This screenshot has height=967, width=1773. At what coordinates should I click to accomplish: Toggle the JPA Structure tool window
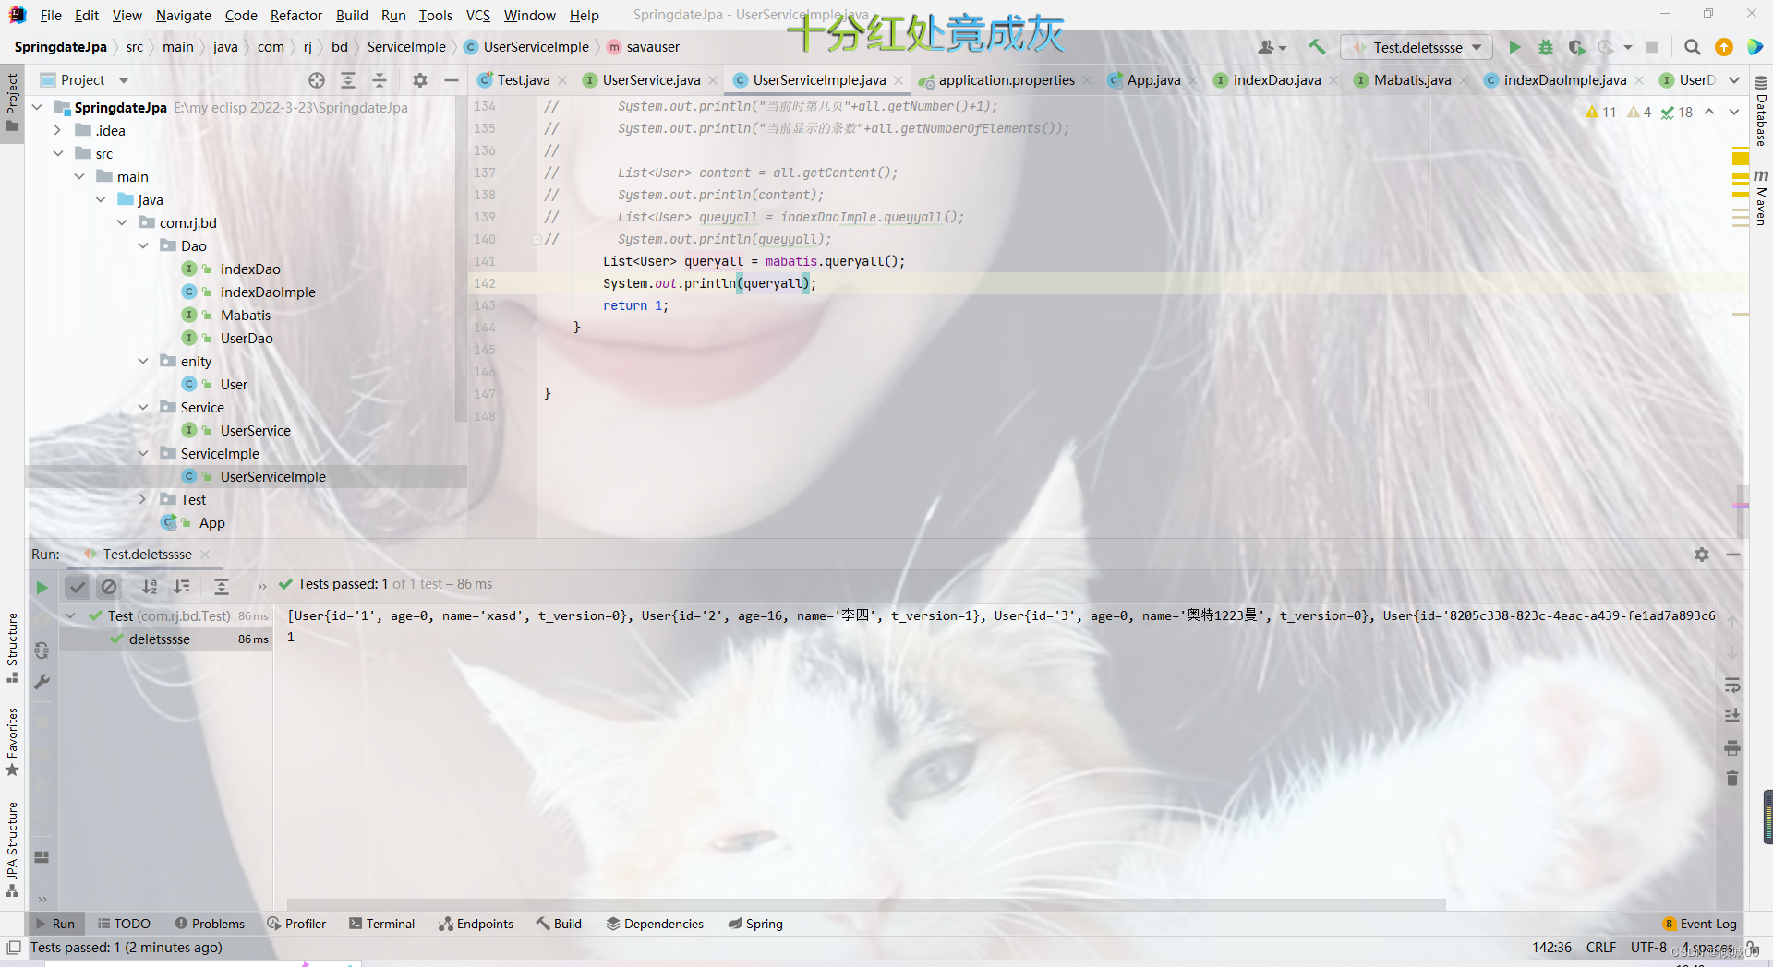click(12, 849)
